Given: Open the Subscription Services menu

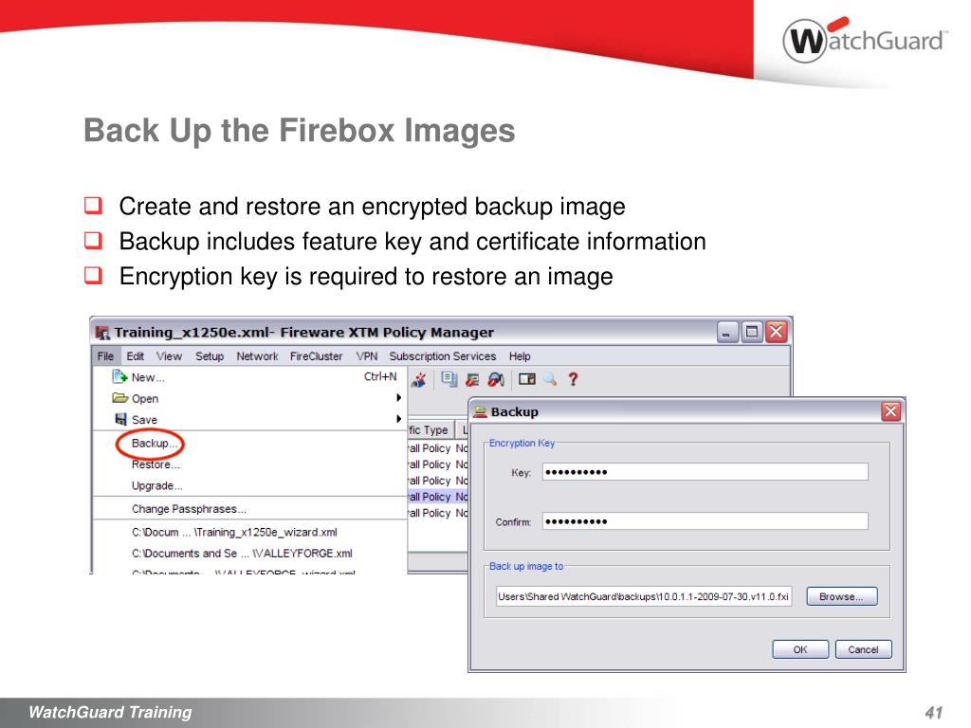Looking at the screenshot, I should point(442,356).
